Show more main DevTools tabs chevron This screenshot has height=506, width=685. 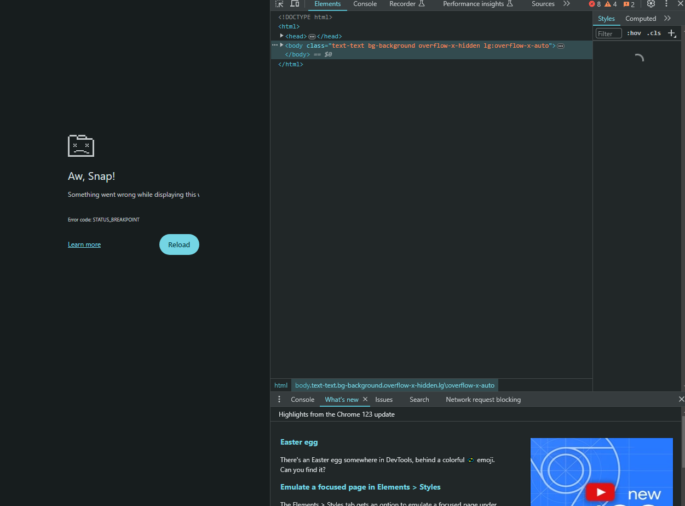coord(567,4)
